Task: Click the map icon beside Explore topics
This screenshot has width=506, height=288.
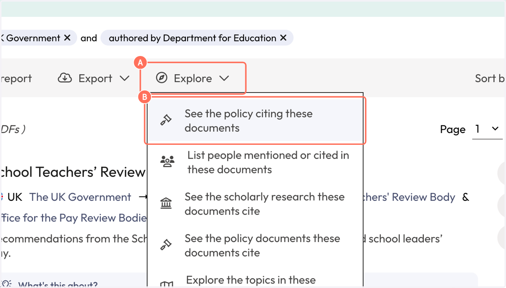Action: (x=166, y=284)
